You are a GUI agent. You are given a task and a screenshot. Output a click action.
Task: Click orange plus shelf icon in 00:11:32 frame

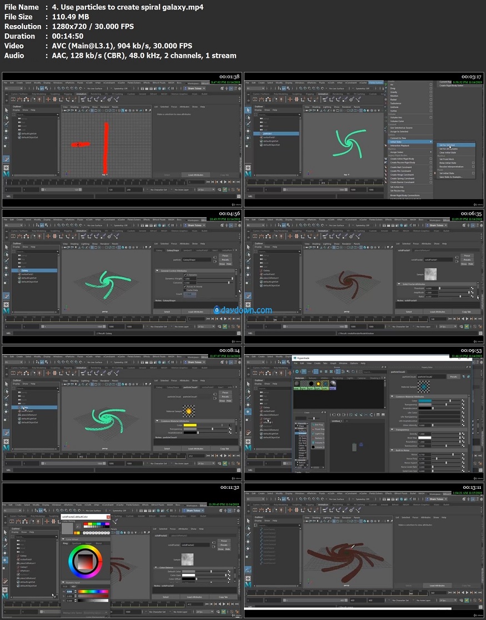click(47, 521)
